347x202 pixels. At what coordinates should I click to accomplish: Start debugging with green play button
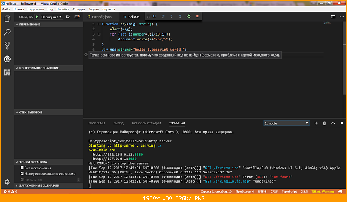[37, 17]
